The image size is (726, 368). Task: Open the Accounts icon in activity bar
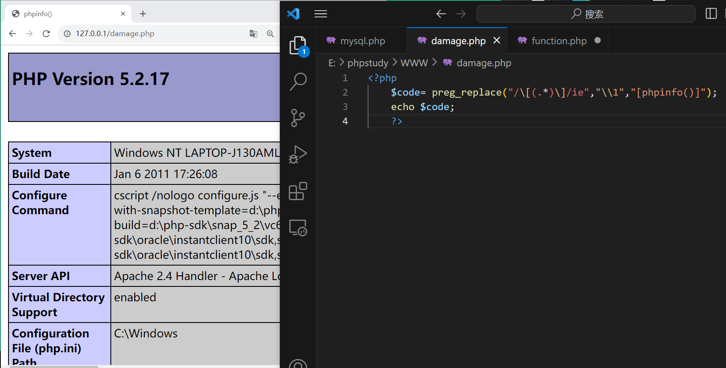pos(298,364)
